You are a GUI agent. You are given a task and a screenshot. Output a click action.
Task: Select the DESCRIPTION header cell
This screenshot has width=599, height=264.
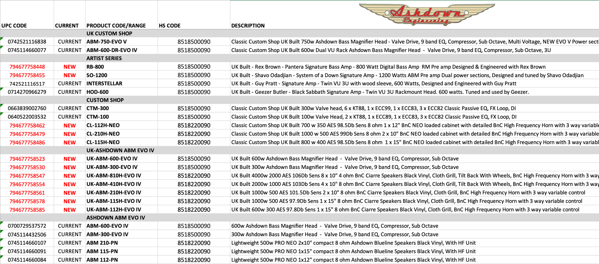coord(248,26)
